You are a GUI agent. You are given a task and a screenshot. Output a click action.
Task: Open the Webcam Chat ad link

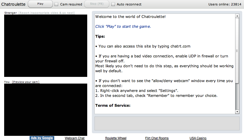[x=74, y=138]
